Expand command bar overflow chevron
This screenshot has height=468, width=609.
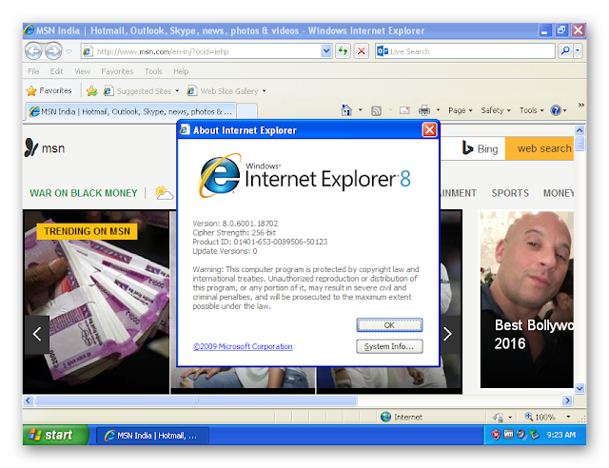point(581,105)
